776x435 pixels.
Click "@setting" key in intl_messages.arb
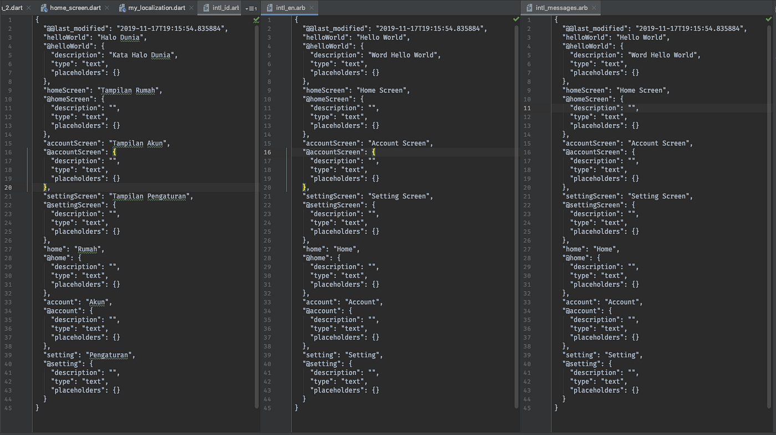[582, 364]
